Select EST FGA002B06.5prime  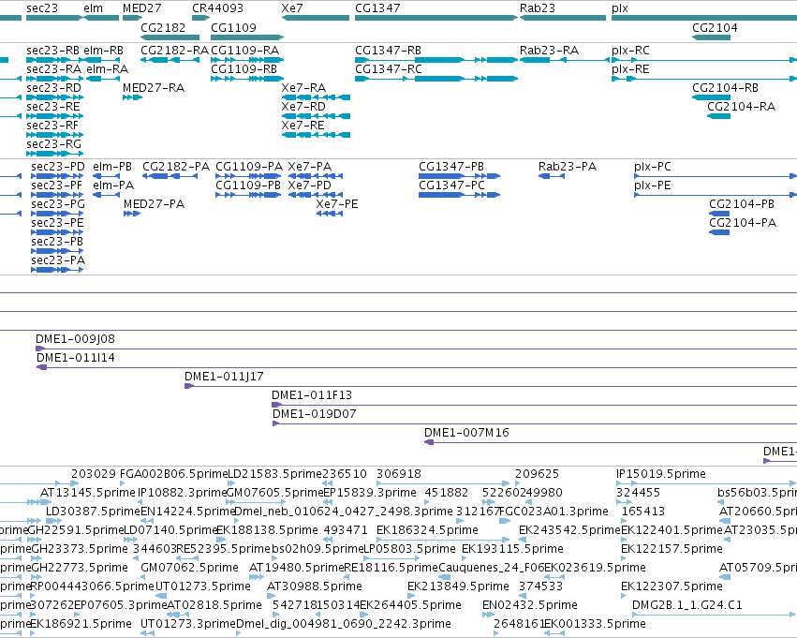coord(174,474)
